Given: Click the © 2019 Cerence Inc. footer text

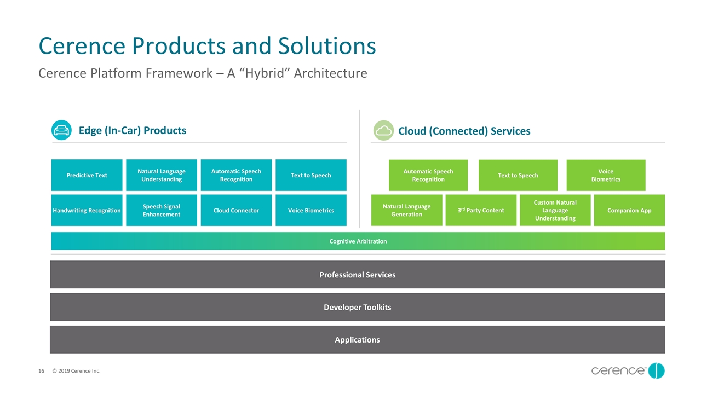Looking at the screenshot, I should (x=76, y=371).
